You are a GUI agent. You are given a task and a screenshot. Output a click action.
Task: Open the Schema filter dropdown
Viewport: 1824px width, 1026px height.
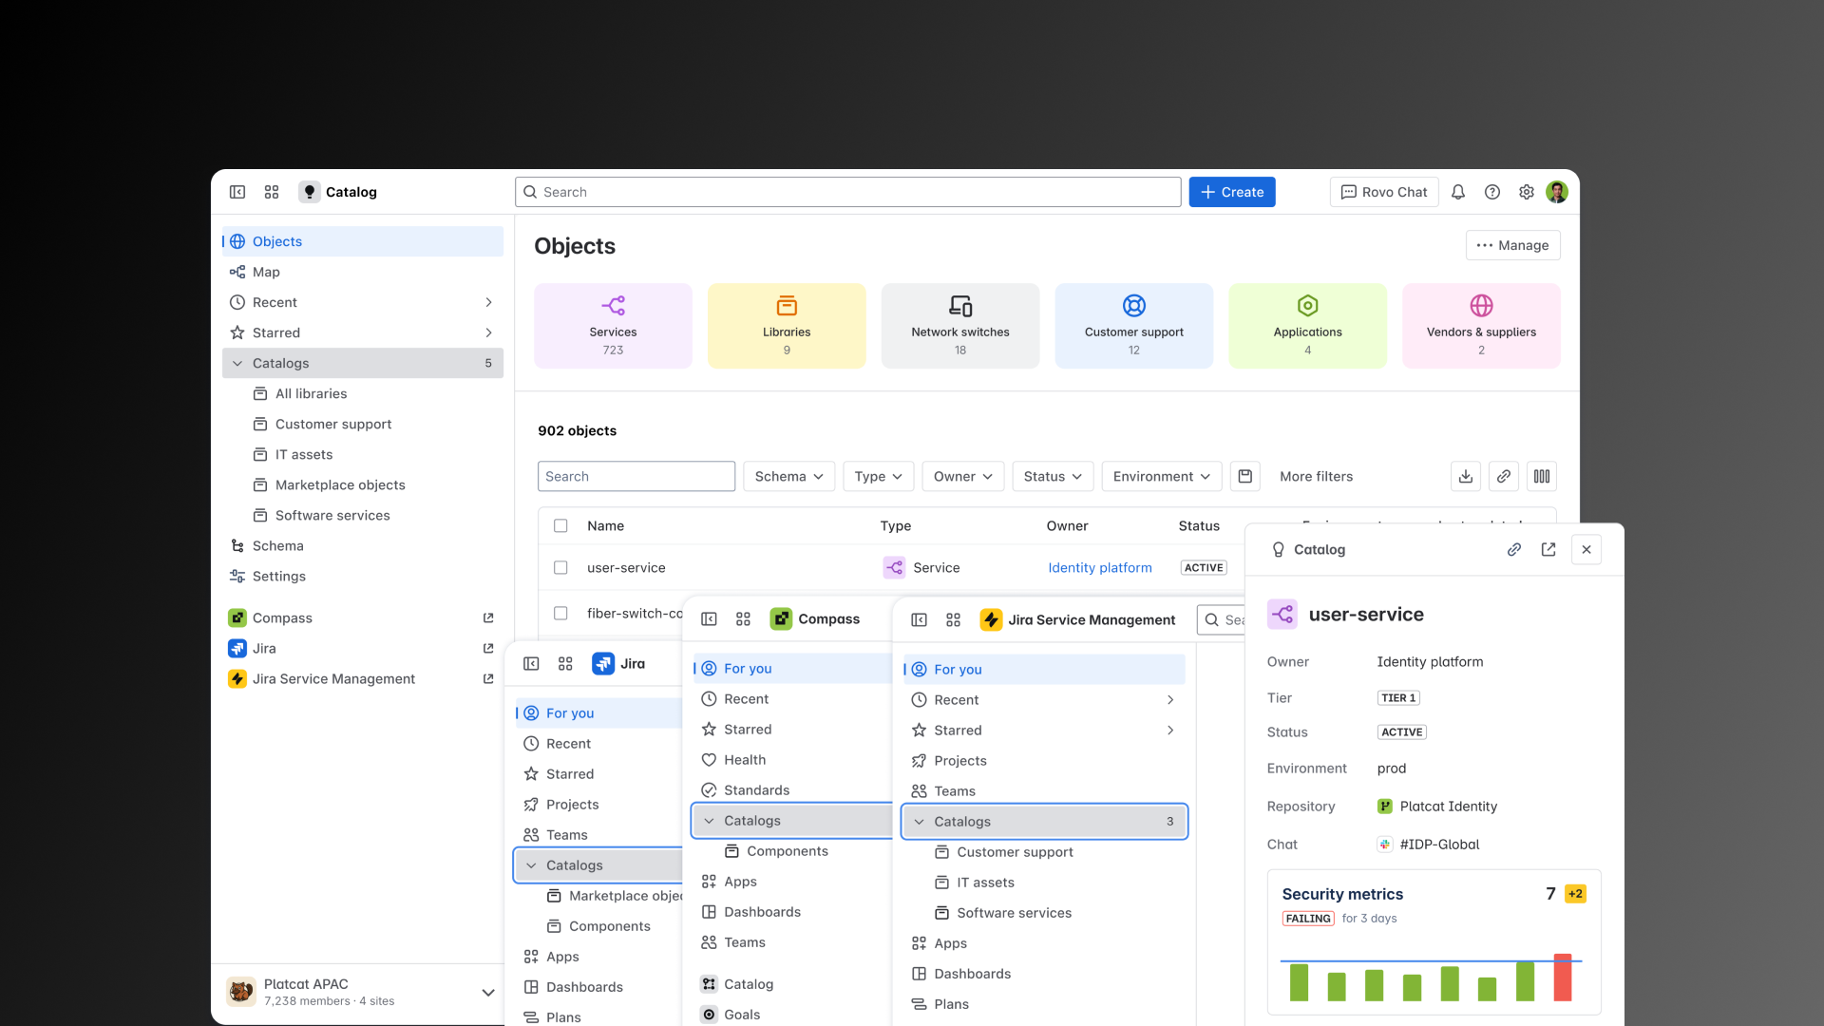788,477
